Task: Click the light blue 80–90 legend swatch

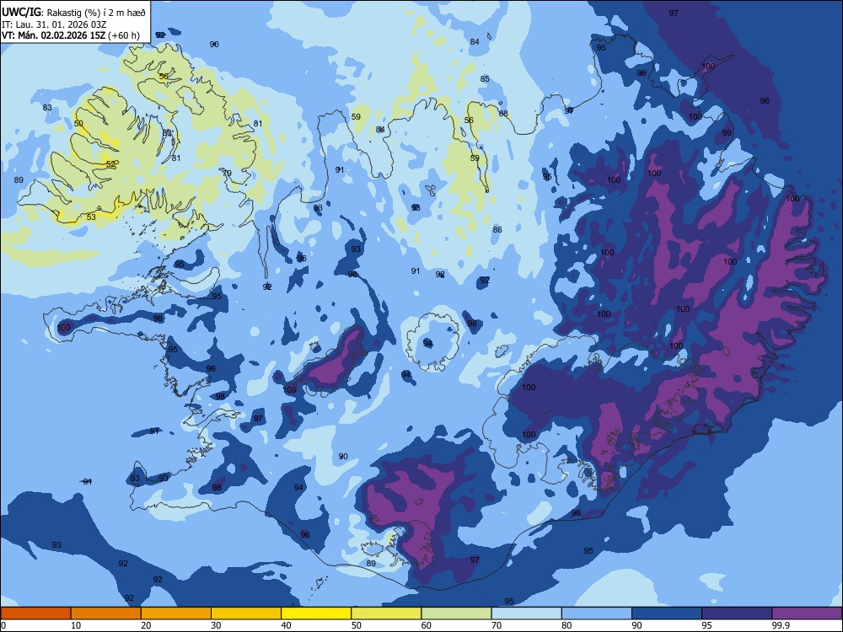Action: click(597, 613)
